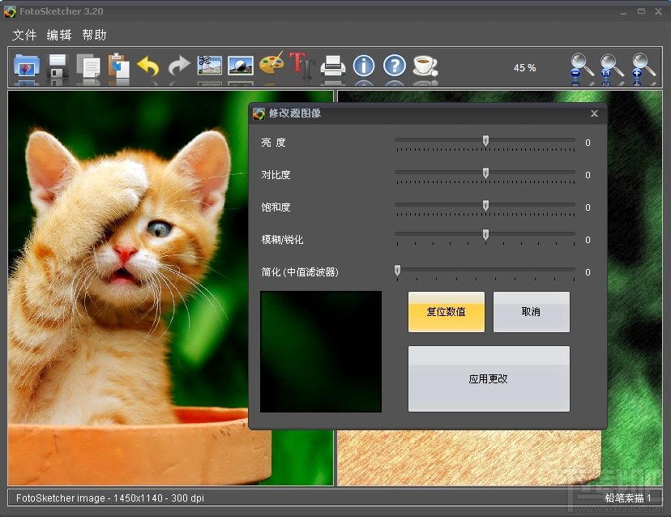Click the 取消 cancel button
The width and height of the screenshot is (671, 517).
coord(531,311)
